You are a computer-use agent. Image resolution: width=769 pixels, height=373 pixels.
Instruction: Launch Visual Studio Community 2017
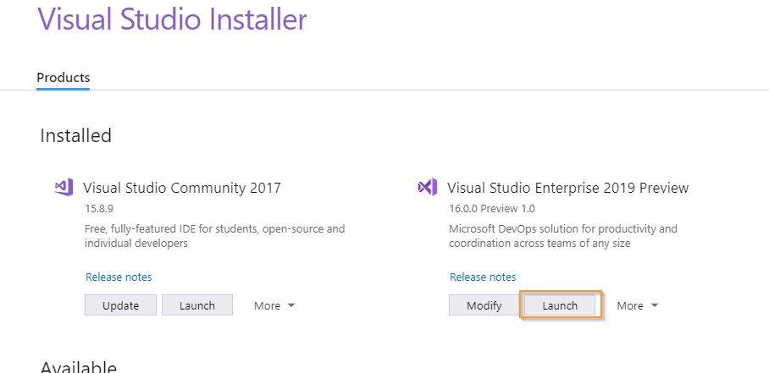click(197, 305)
